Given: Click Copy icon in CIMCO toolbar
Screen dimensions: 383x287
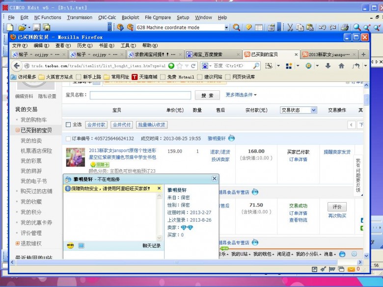Looking at the screenshot, I should coord(300,27).
